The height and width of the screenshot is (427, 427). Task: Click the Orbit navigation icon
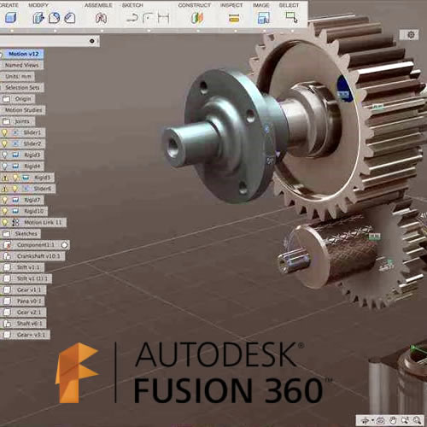[x=366, y=419]
